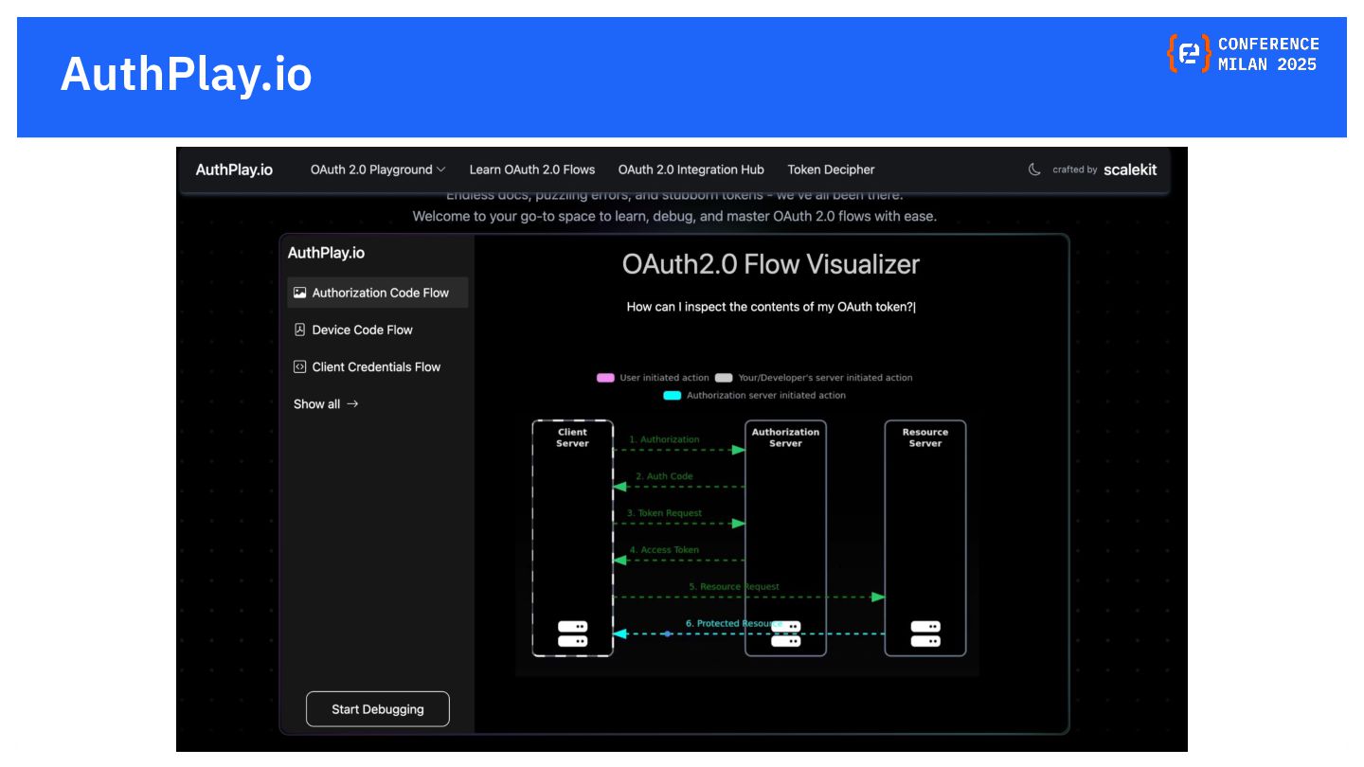This screenshot has height=767, width=1364.
Task: Click the Resource Server box label
Action: 925,437
